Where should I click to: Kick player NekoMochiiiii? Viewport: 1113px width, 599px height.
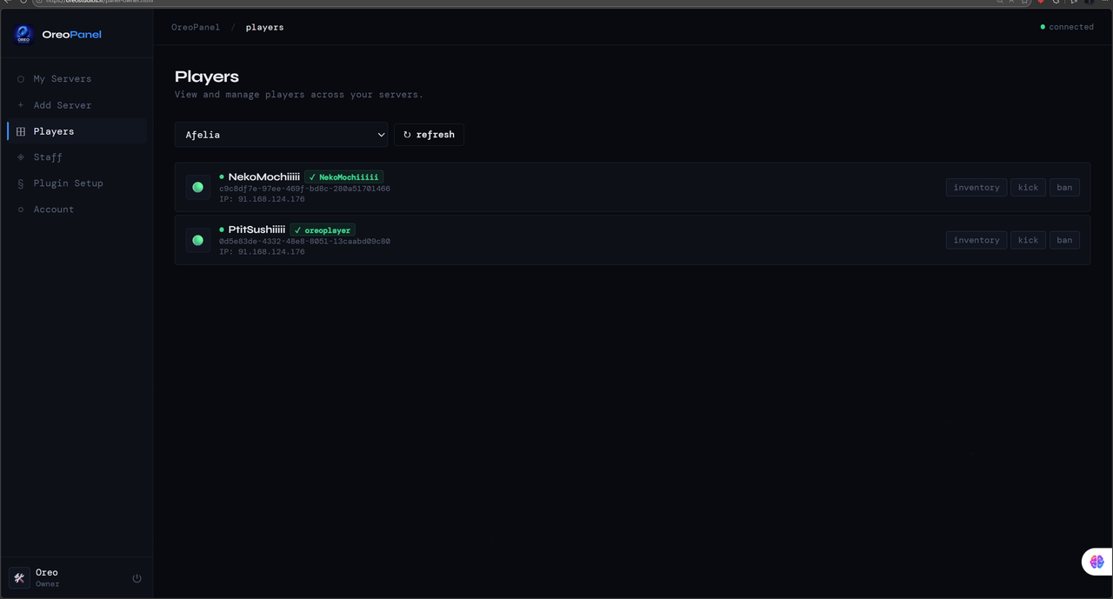point(1028,187)
